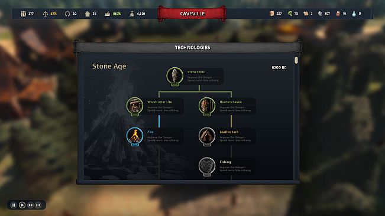Click the potion flask resource icon

pos(354,14)
